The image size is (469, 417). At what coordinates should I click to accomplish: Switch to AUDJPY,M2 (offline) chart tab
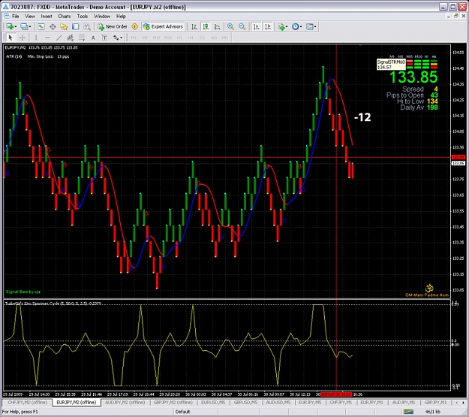click(125, 402)
